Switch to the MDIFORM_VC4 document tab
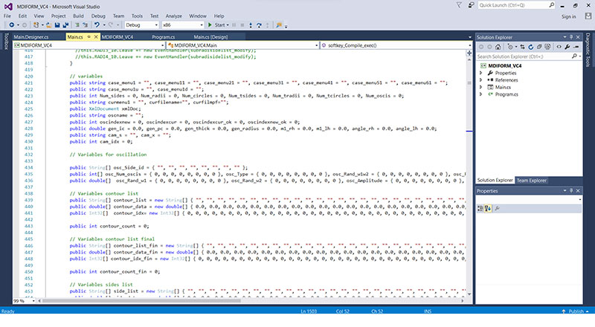Screen dimensions: 595x327 click(118, 37)
